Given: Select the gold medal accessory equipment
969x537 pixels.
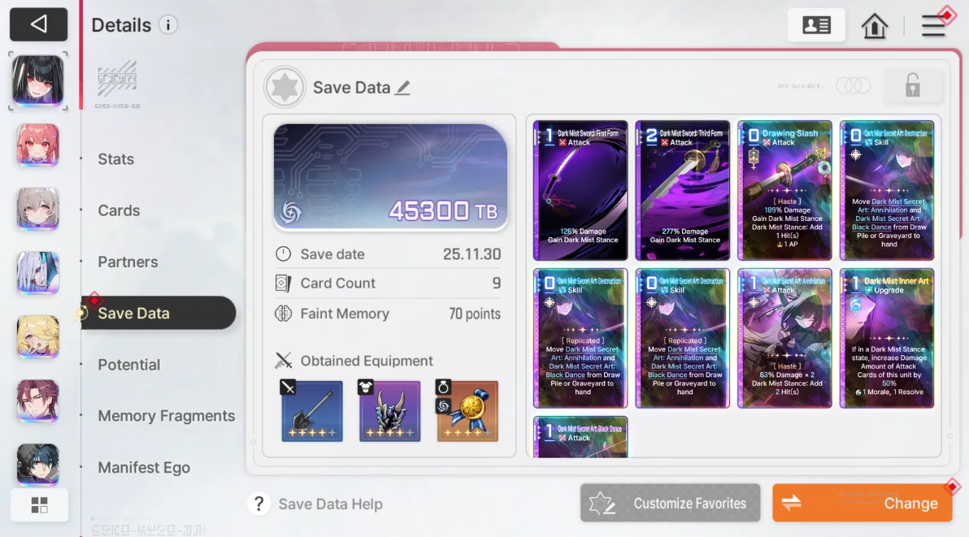Looking at the screenshot, I should (467, 410).
